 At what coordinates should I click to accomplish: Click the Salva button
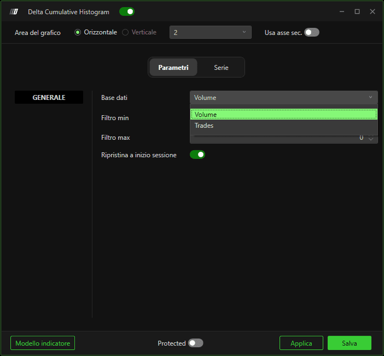pos(350,343)
